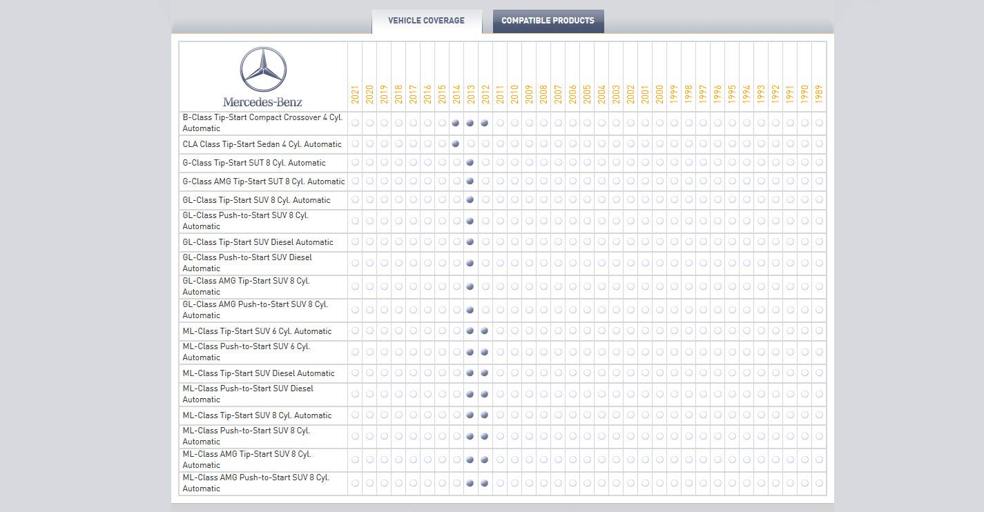
Task: Switch to the Compatible Products tab
Action: click(x=548, y=21)
